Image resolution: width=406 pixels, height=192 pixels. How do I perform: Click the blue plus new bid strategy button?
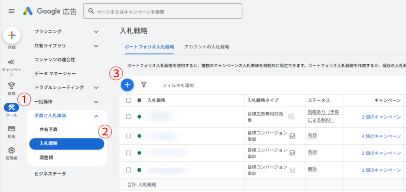(x=127, y=84)
